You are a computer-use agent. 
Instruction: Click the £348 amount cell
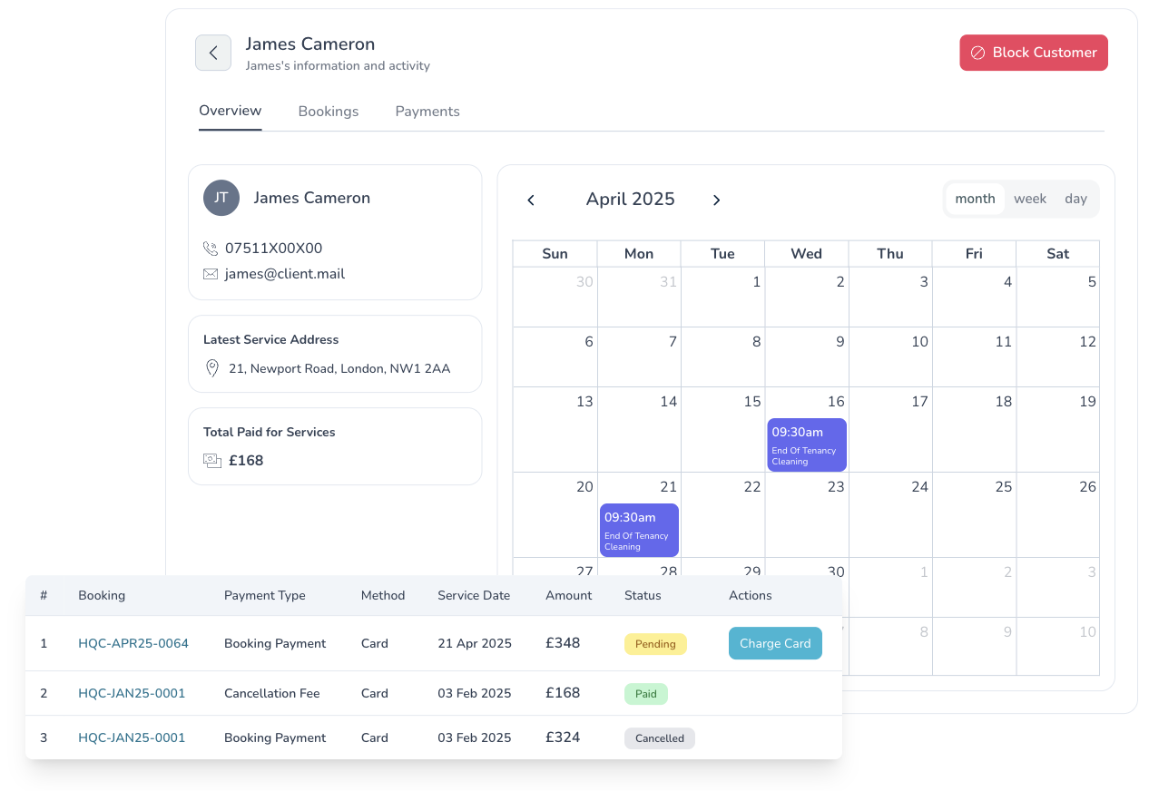(x=563, y=643)
